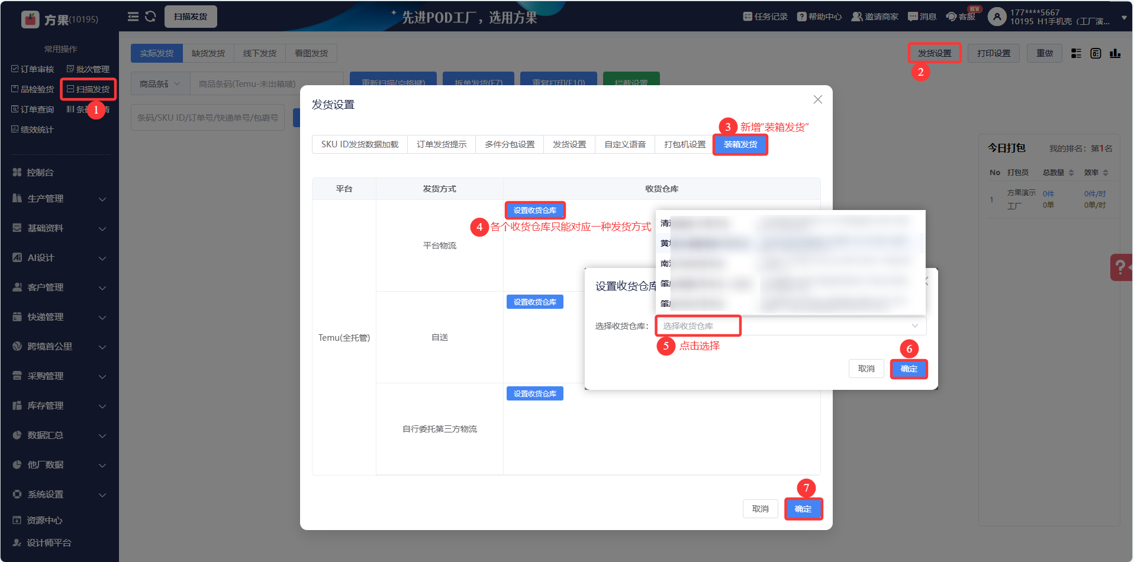Open the 选择收货仓库 dropdown
The image size is (1134, 562).
coord(791,326)
